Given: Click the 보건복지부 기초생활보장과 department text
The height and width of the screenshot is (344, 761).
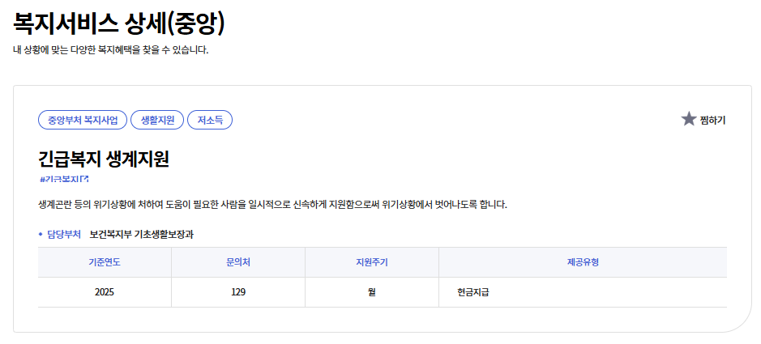Looking at the screenshot, I should click(x=142, y=235).
